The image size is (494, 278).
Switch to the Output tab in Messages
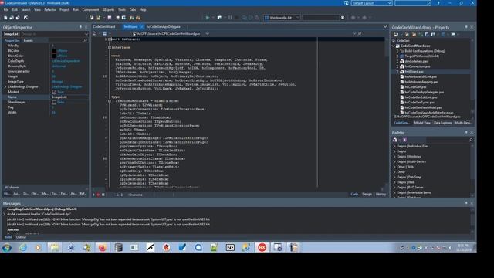21,237
